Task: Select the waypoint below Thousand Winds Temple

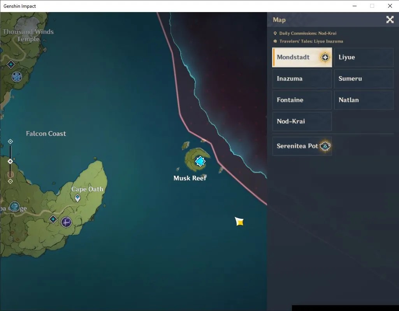Action: click(11, 65)
